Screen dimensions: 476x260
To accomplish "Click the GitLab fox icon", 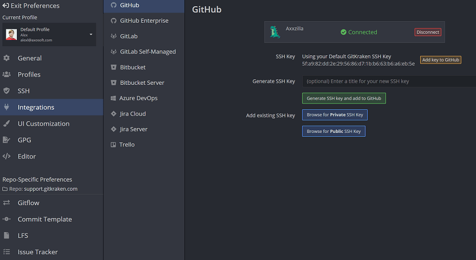I will point(114,37).
